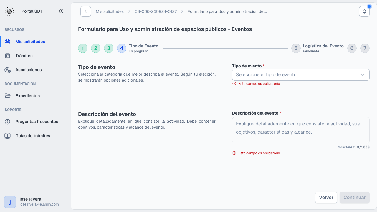Click the Mis solicitudes inbox icon
The width and height of the screenshot is (377, 212).
[8, 42]
